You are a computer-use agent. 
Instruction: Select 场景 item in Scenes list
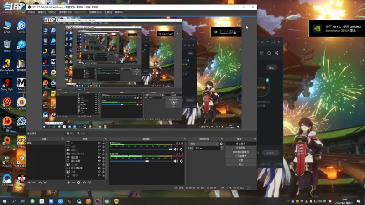click(x=46, y=143)
